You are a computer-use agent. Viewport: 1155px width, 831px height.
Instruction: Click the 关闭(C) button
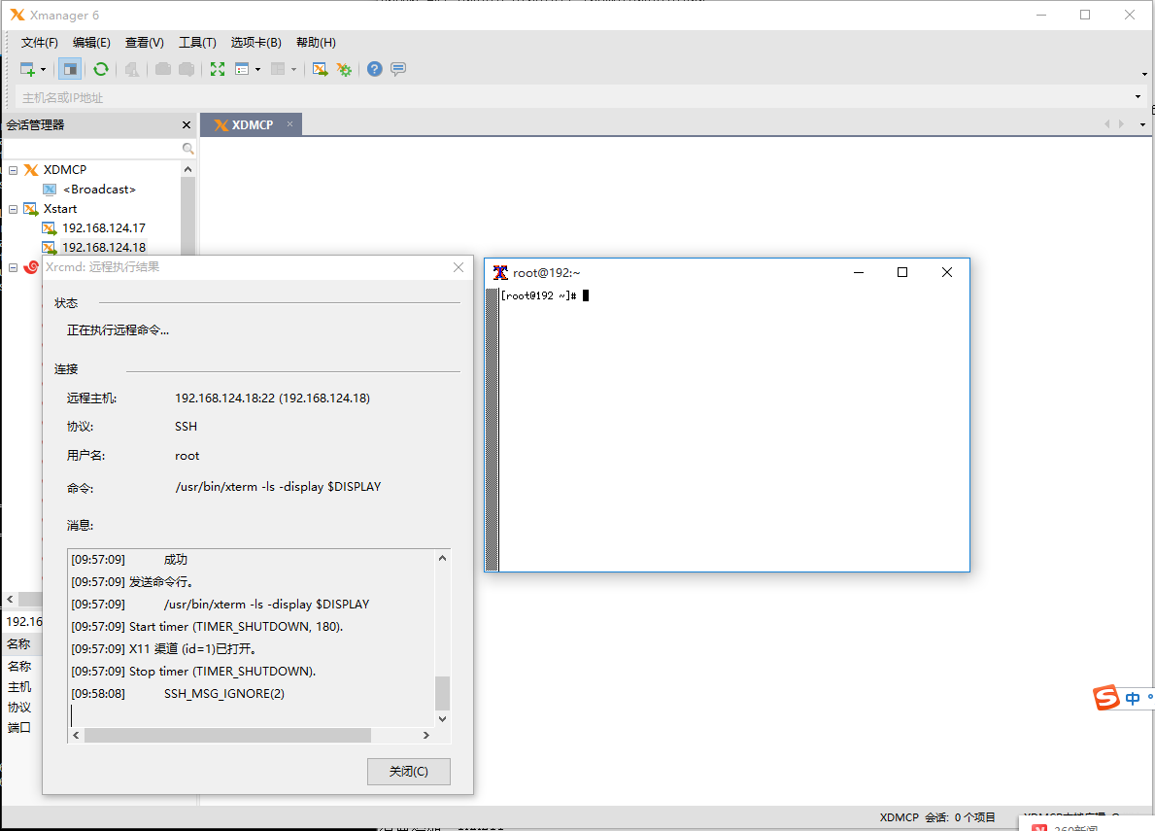click(x=409, y=772)
